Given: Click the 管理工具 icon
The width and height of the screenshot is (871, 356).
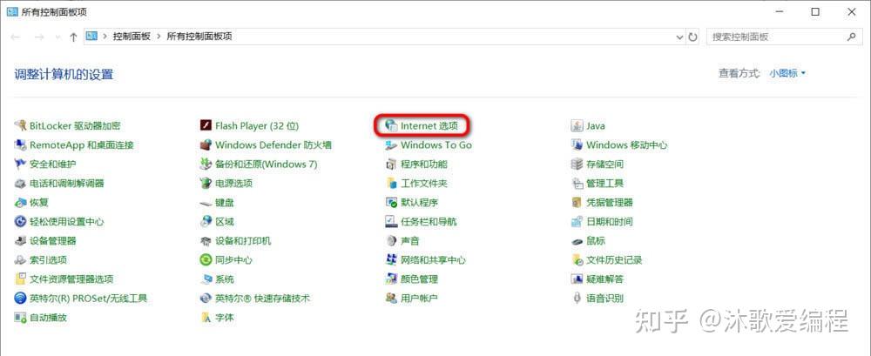Looking at the screenshot, I should point(577,184).
